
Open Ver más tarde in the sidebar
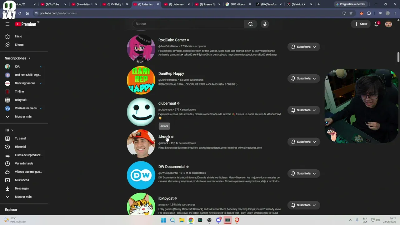point(24,163)
